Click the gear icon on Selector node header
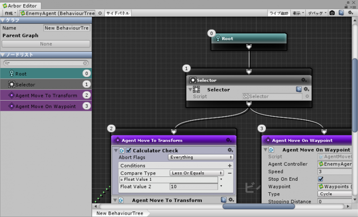 [x=303, y=80]
